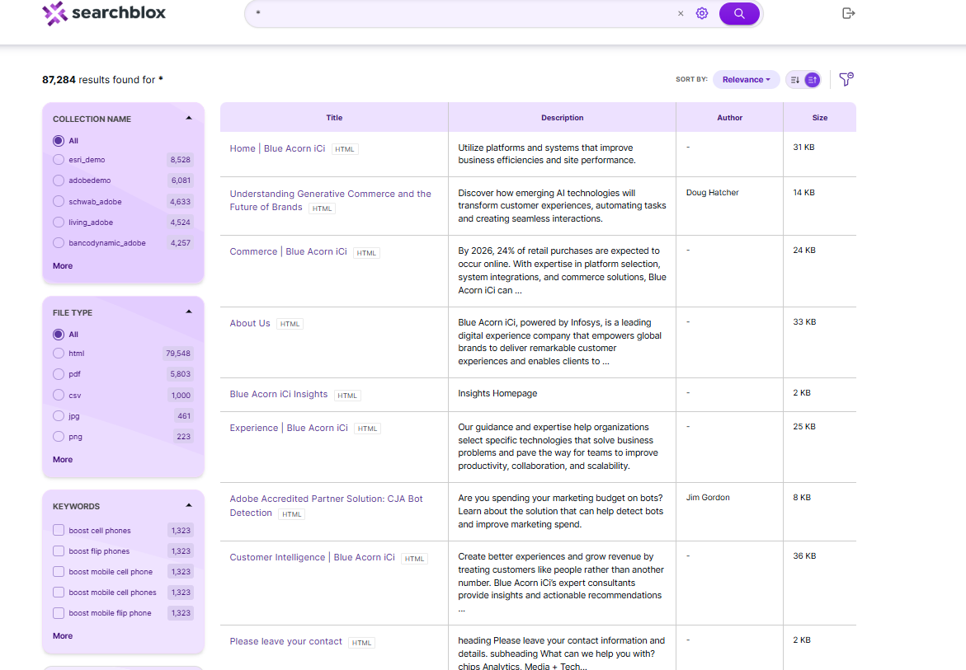966x670 pixels.
Task: Select ascending sort order icon
Action: (813, 80)
